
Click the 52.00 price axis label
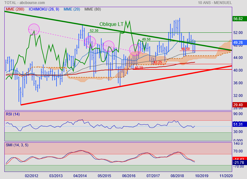[238, 33]
